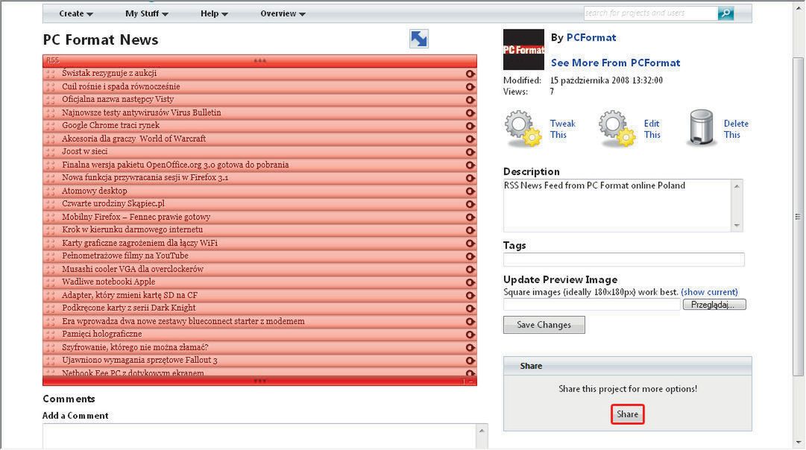This screenshot has height=450, width=806.
Task: Click the search magnifier button
Action: [x=725, y=13]
